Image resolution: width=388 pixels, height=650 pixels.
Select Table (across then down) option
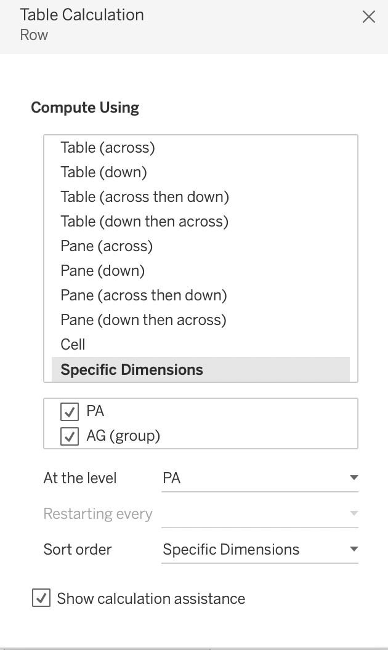[x=145, y=197]
